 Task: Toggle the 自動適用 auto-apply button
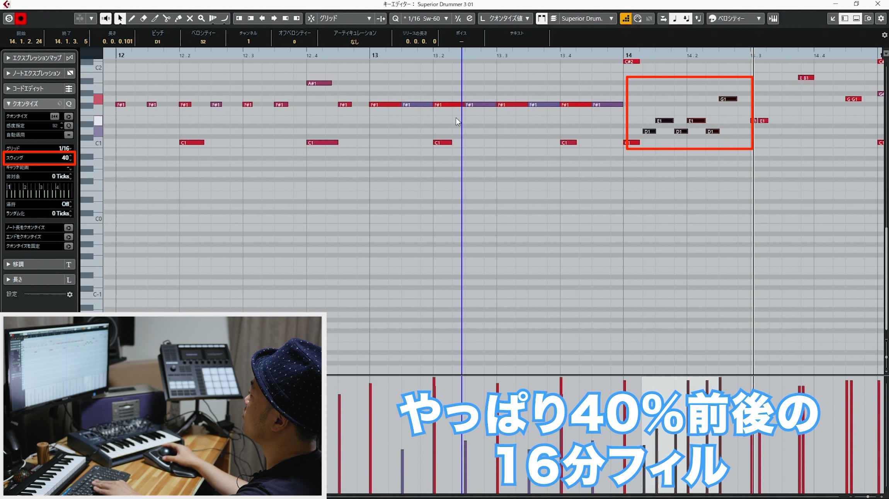(x=68, y=135)
